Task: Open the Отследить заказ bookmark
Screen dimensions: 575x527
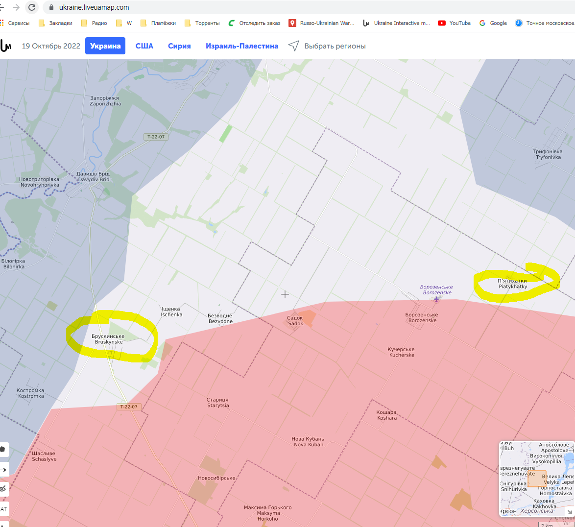Action: [254, 23]
